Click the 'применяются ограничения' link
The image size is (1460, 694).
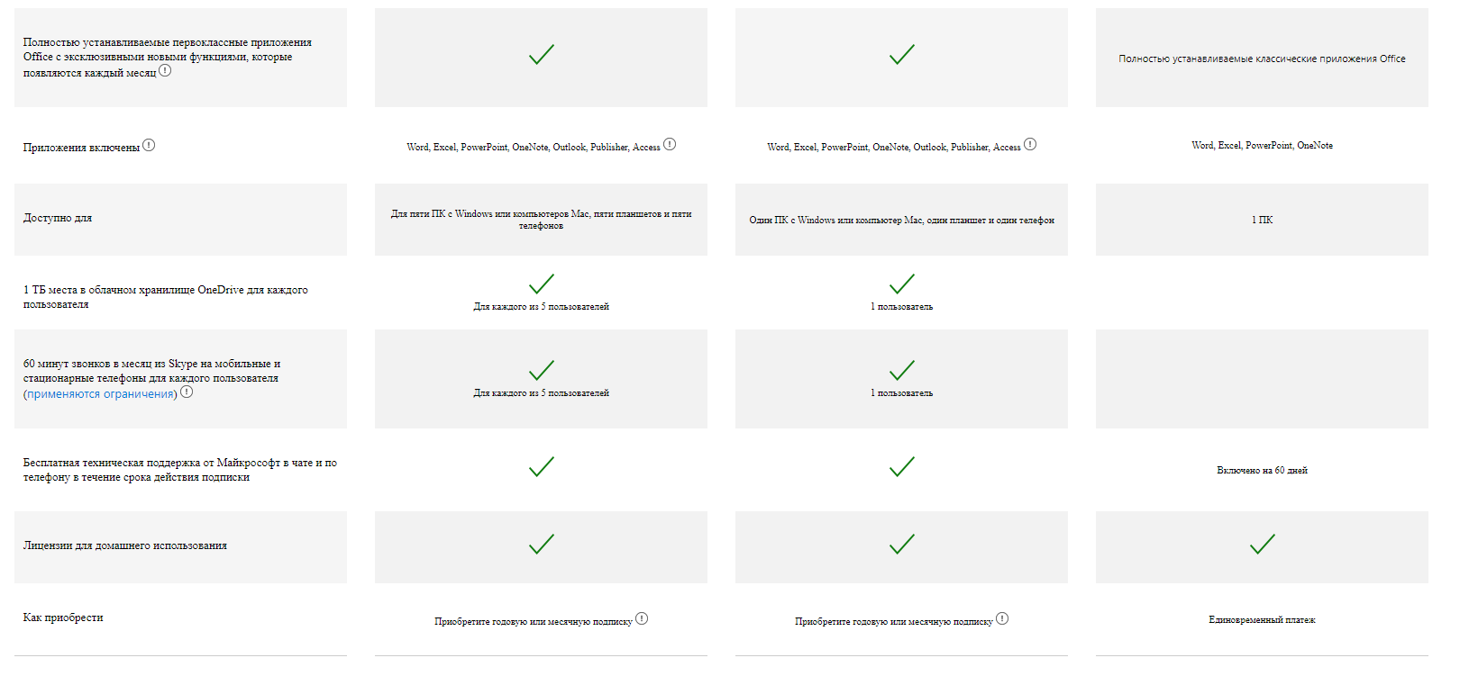pos(100,394)
